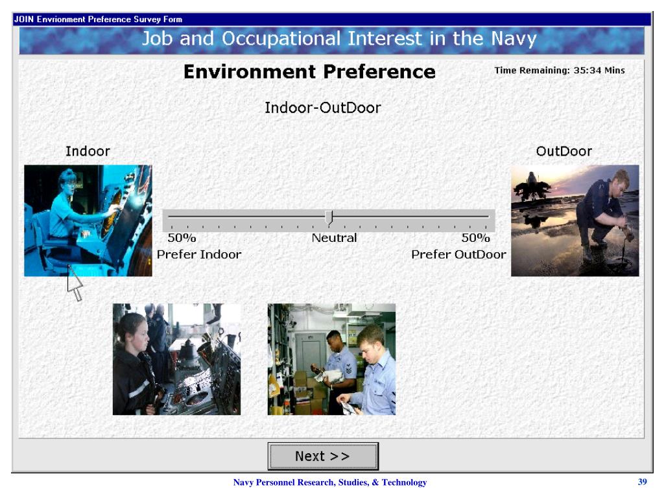Screen dimensions: 664x498
Task: Click the 'Neutral' slider label
Action: [x=334, y=238]
